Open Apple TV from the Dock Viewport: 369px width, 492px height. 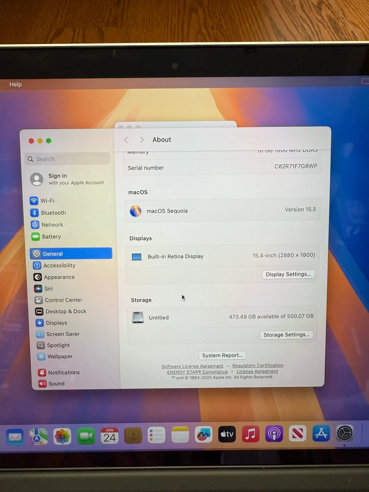227,434
